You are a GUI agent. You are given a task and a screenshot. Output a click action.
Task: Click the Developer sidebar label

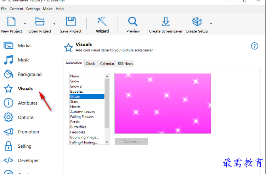tap(28, 161)
